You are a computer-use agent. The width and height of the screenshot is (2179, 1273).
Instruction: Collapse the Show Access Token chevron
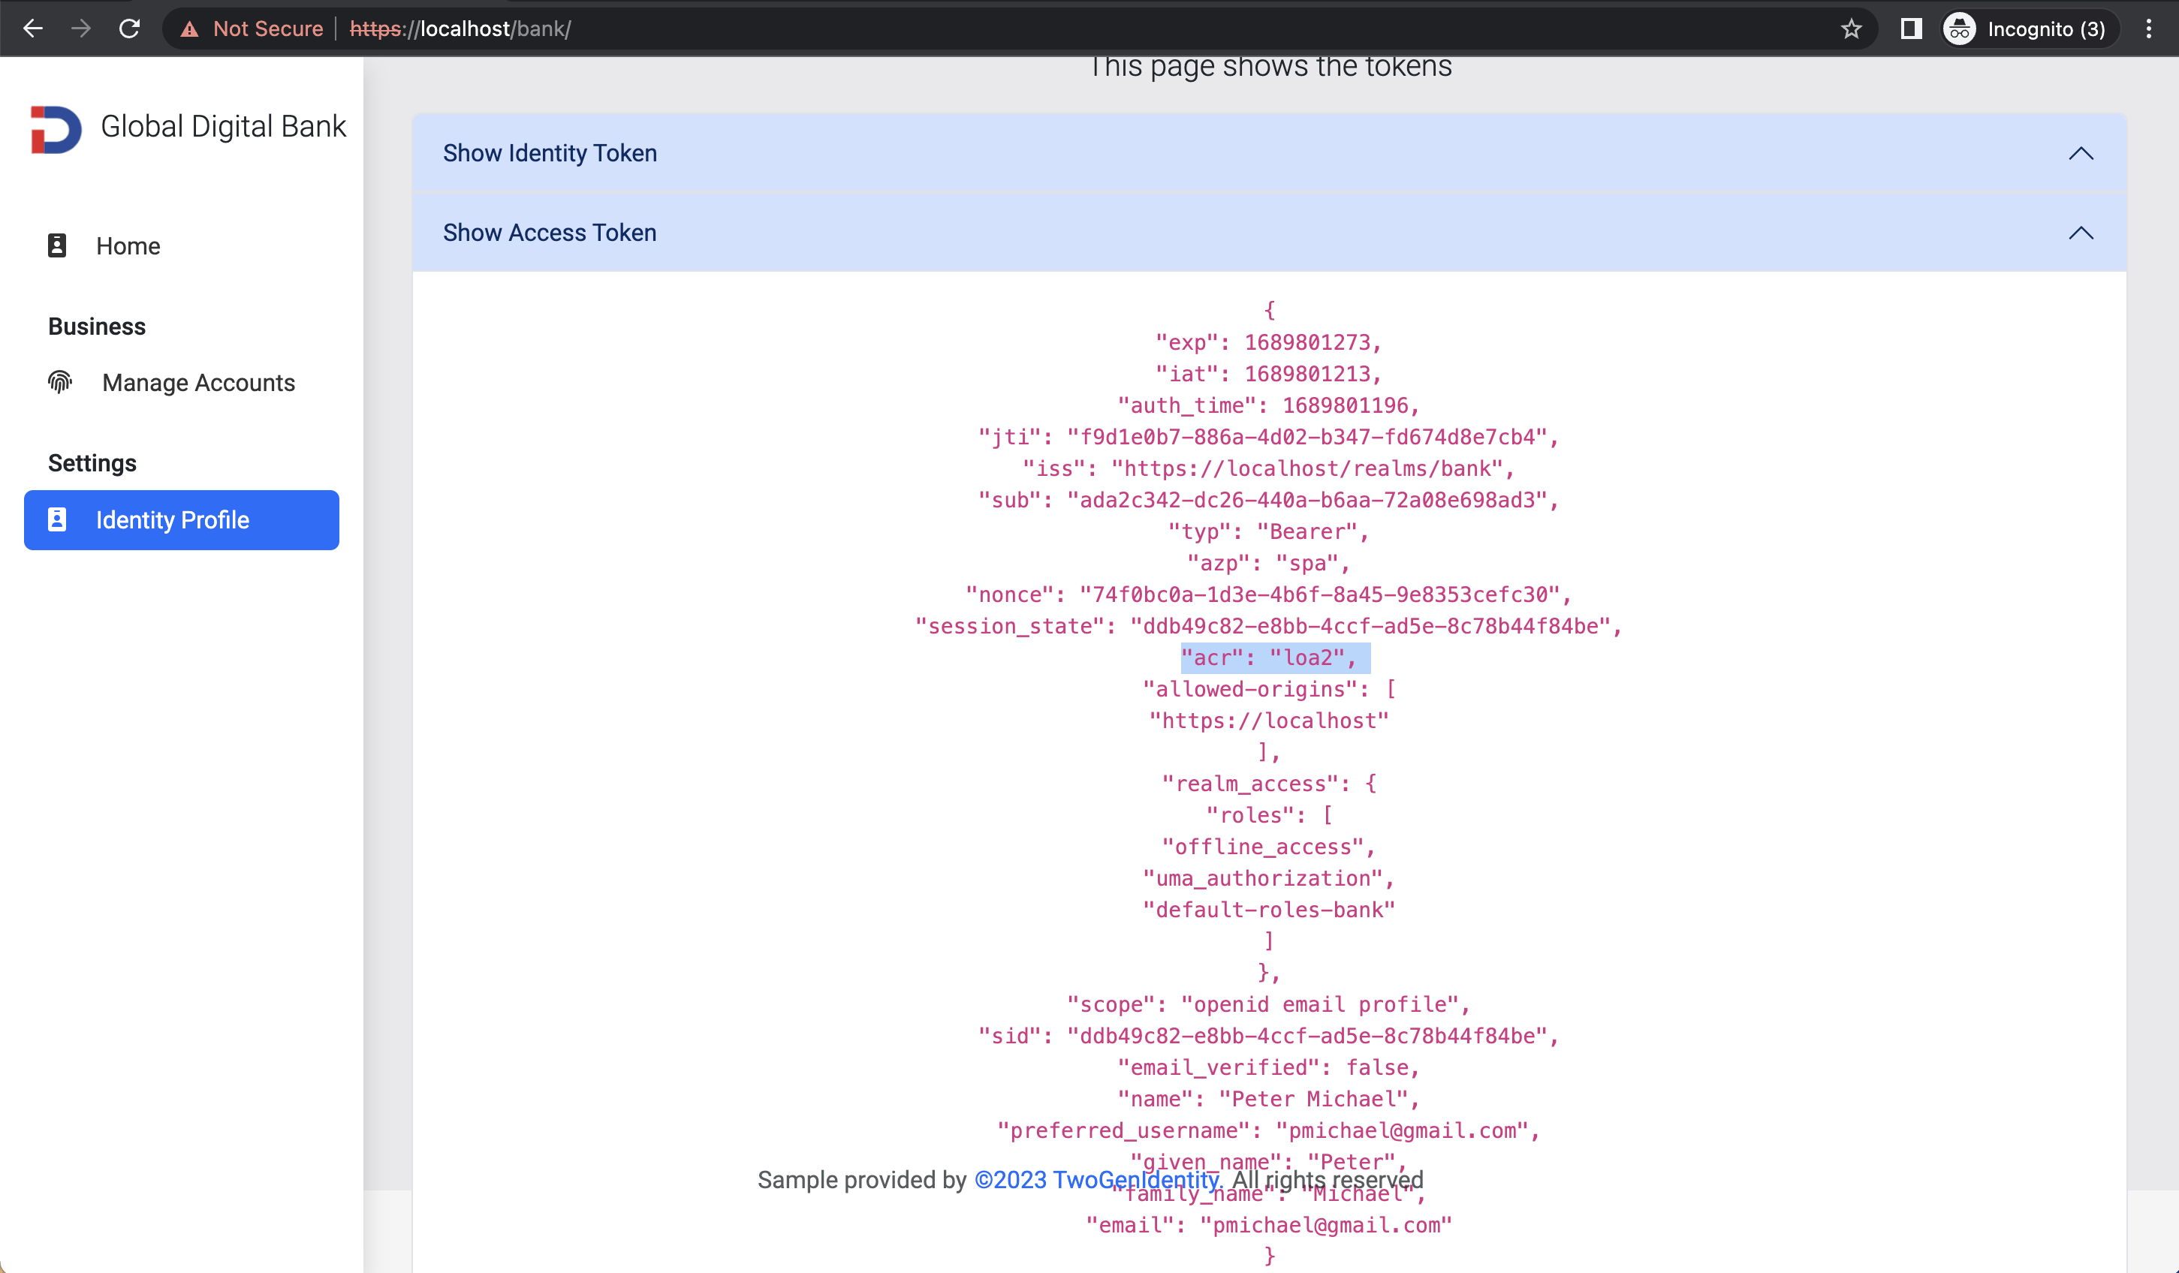pyautogui.click(x=2081, y=233)
